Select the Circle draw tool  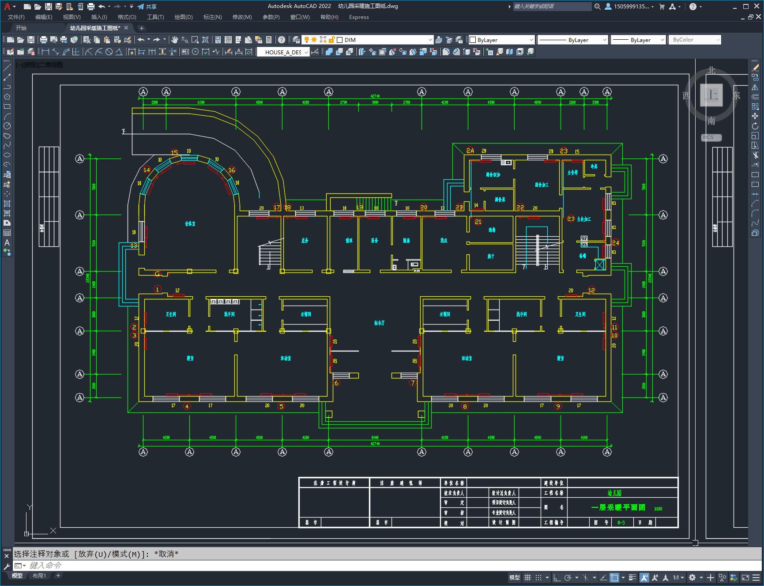click(x=7, y=126)
